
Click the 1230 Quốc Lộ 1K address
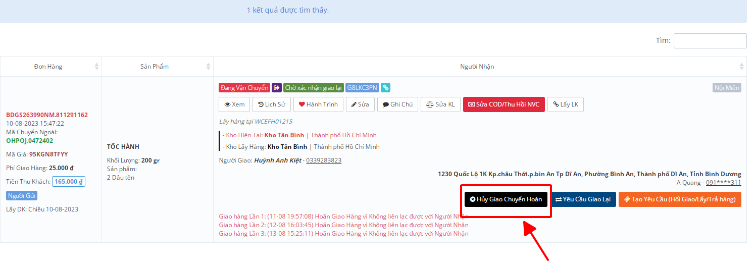tap(589, 174)
